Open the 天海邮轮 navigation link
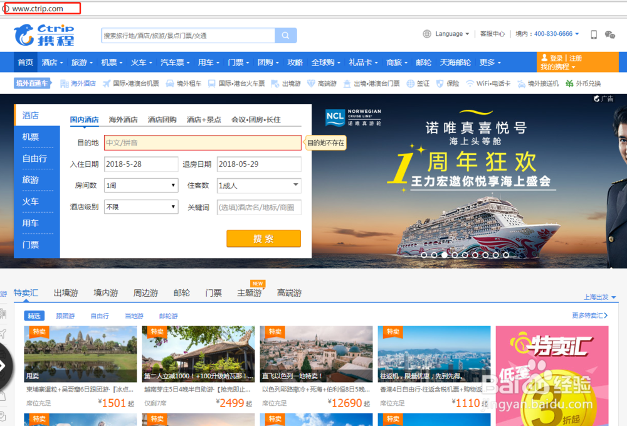Image resolution: width=627 pixels, height=426 pixels. tap(455, 62)
